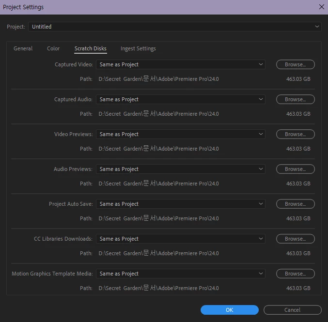The image size is (328, 322).
Task: Open the Audio Previews location dropdown
Action: click(x=181, y=169)
